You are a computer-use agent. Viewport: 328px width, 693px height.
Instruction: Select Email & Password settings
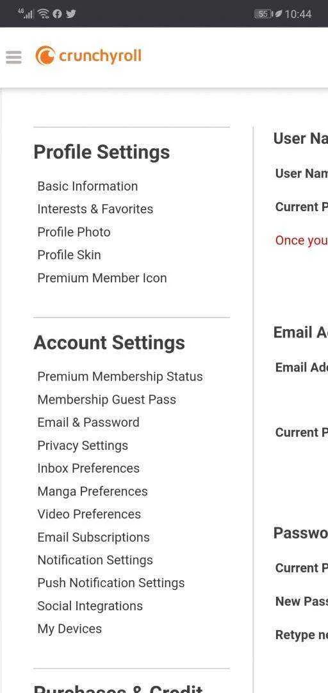[x=88, y=422]
